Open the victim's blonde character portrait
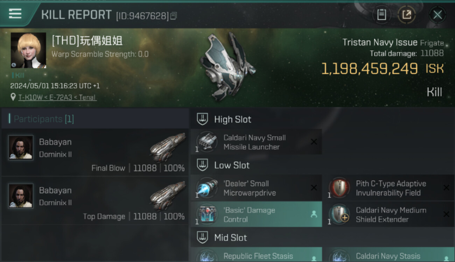Viewport: 455px width, 262px height. (28, 50)
